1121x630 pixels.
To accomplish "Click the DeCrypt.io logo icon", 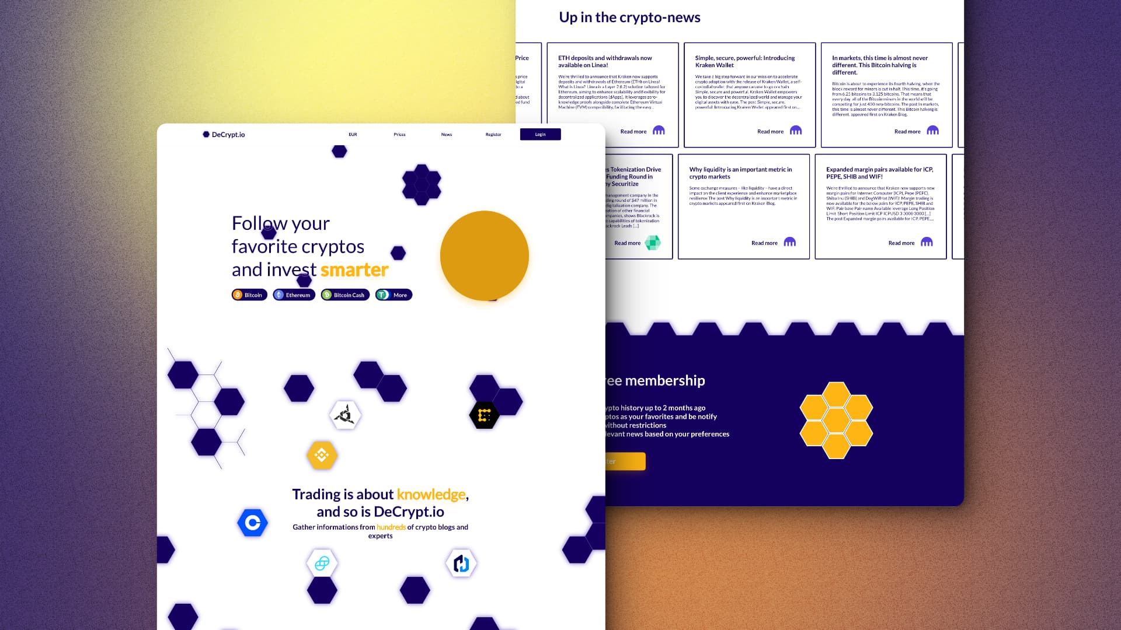I will 205,134.
